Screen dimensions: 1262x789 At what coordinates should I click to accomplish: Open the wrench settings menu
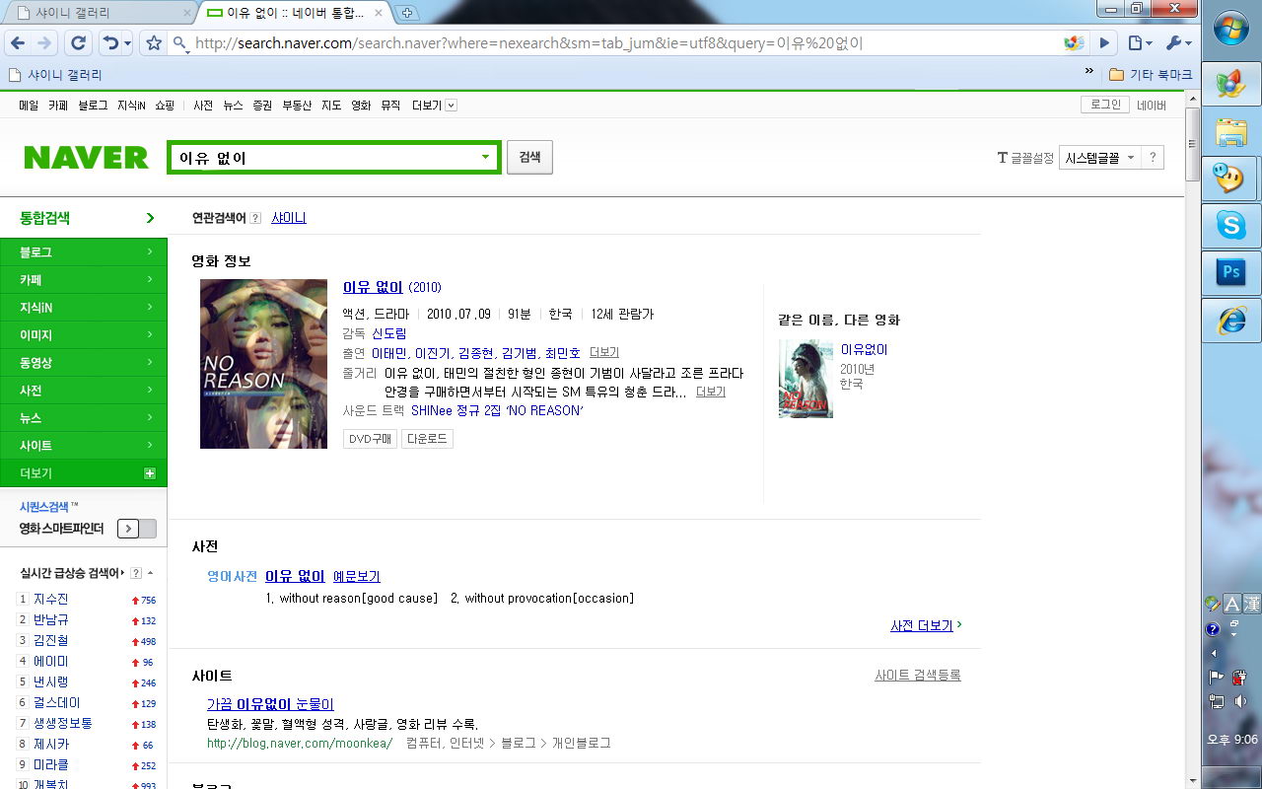(x=1178, y=43)
